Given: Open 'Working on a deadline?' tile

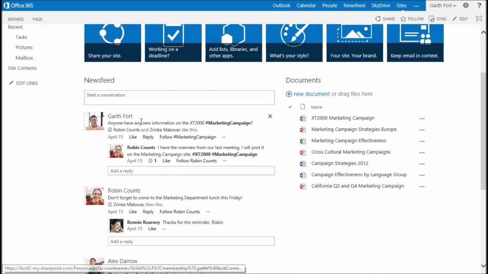Looking at the screenshot, I should point(173,43).
